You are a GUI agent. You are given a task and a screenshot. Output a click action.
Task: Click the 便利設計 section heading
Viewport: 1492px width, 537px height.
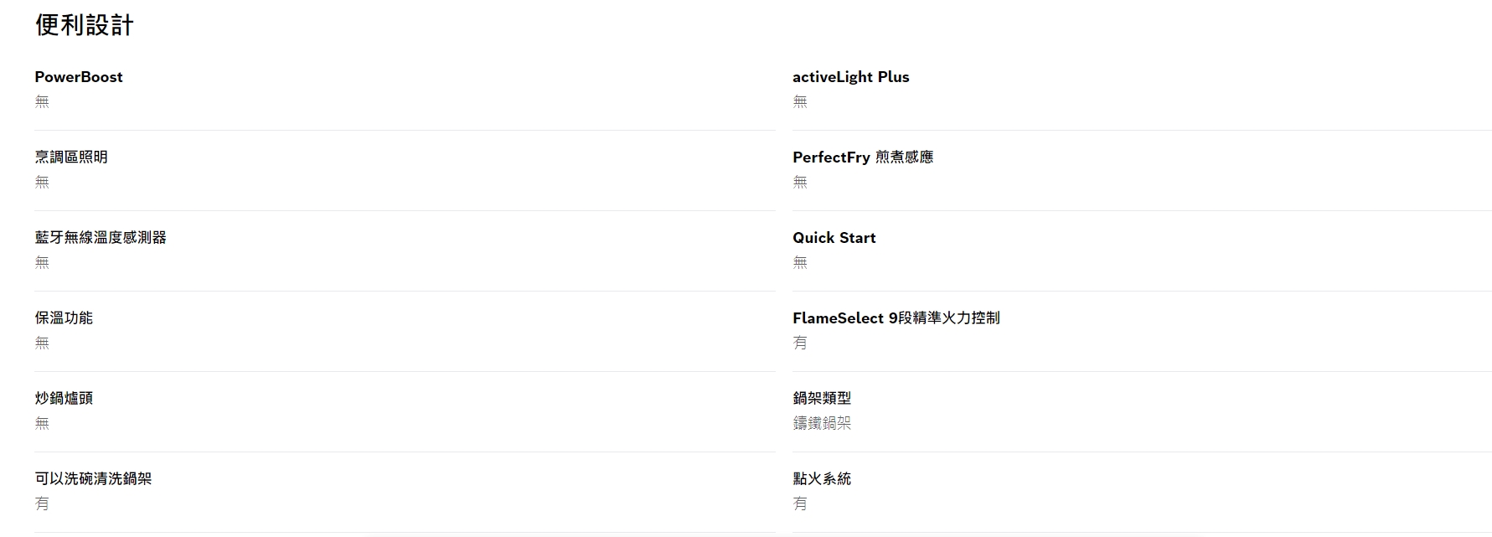pyautogui.click(x=84, y=25)
